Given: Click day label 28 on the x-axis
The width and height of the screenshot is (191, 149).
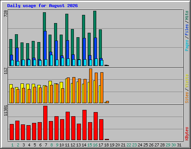Looking at the screenshot, I should click(162, 145).
